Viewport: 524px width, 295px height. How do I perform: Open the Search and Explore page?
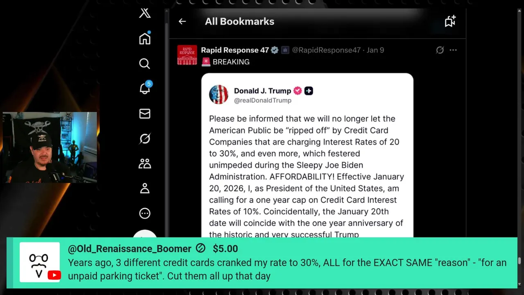[x=145, y=64]
